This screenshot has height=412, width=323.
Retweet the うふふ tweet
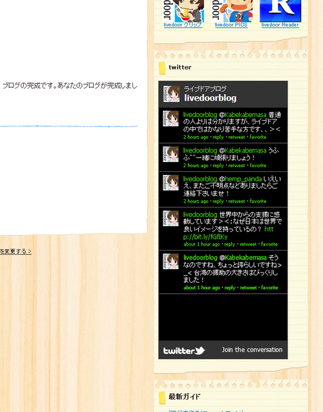pos(236,165)
